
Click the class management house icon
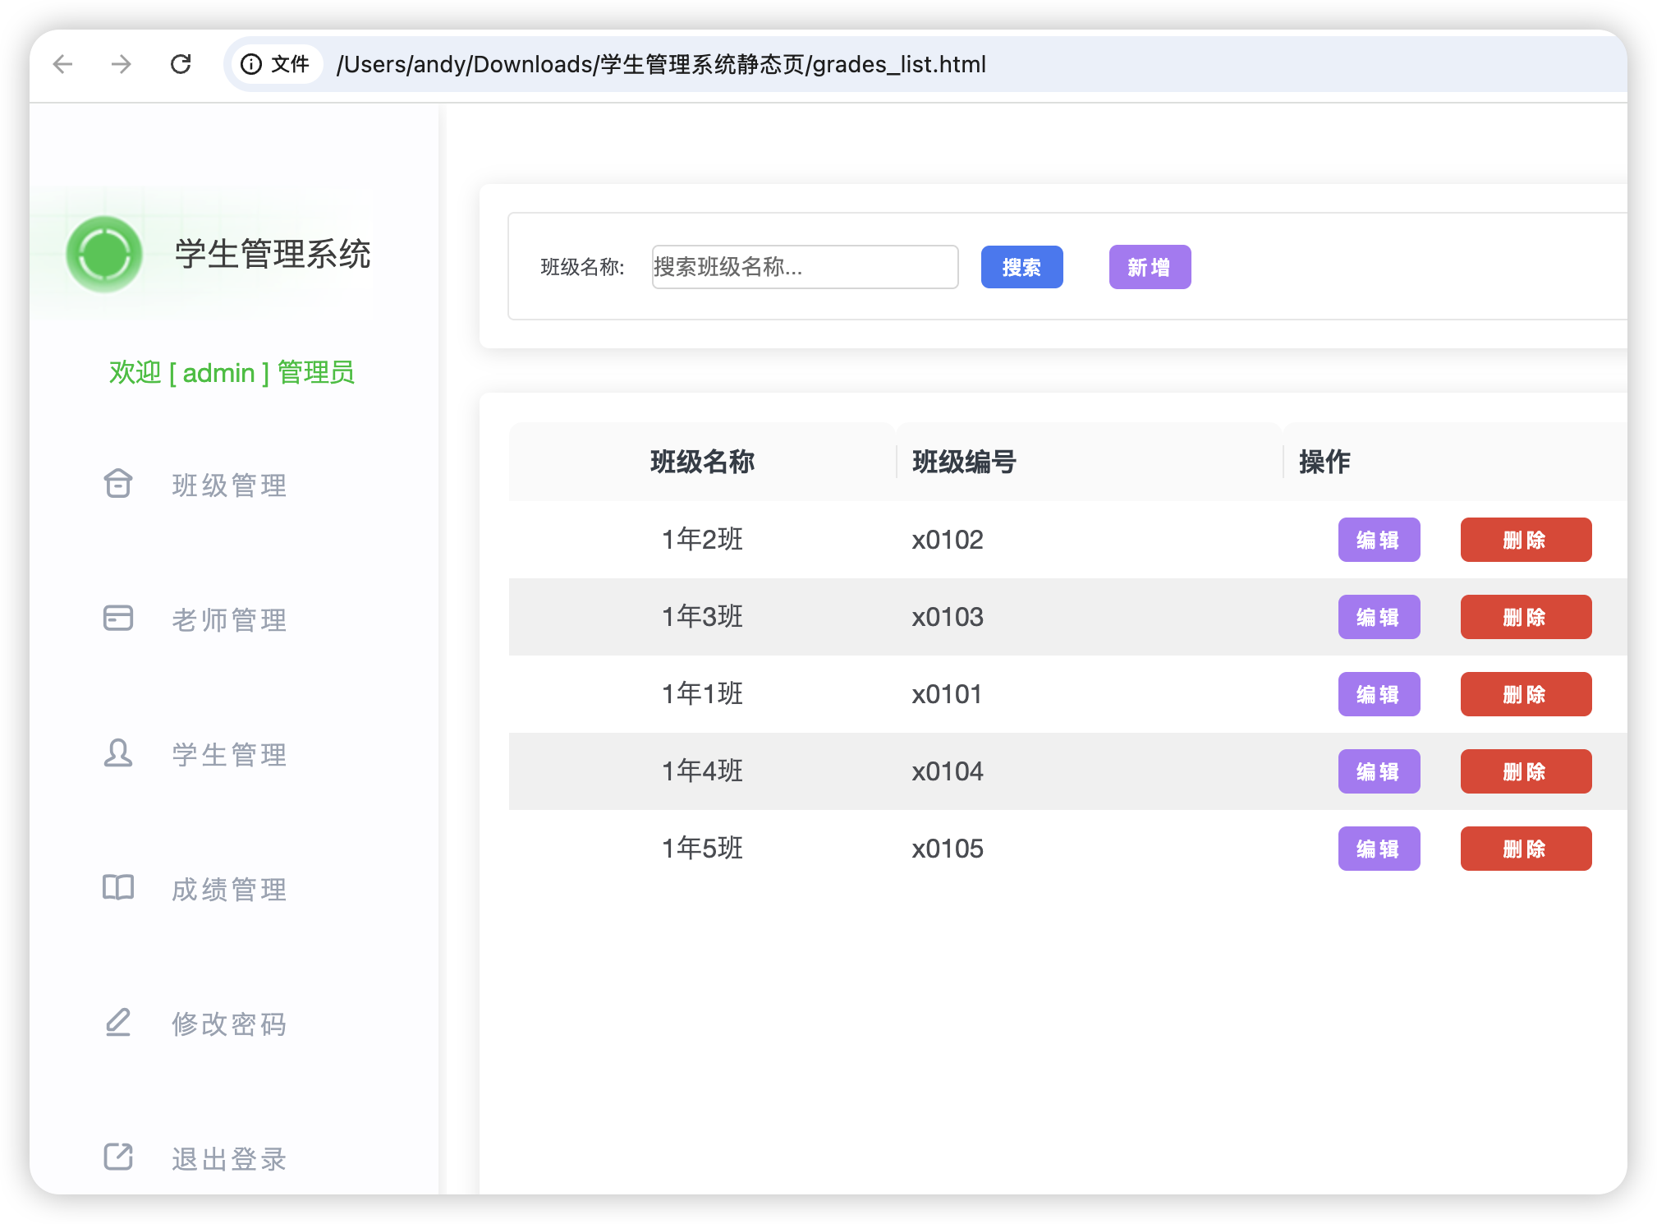(x=118, y=484)
